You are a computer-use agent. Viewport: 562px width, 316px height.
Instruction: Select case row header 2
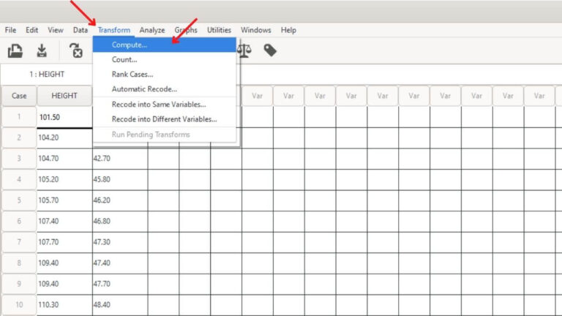click(x=19, y=138)
